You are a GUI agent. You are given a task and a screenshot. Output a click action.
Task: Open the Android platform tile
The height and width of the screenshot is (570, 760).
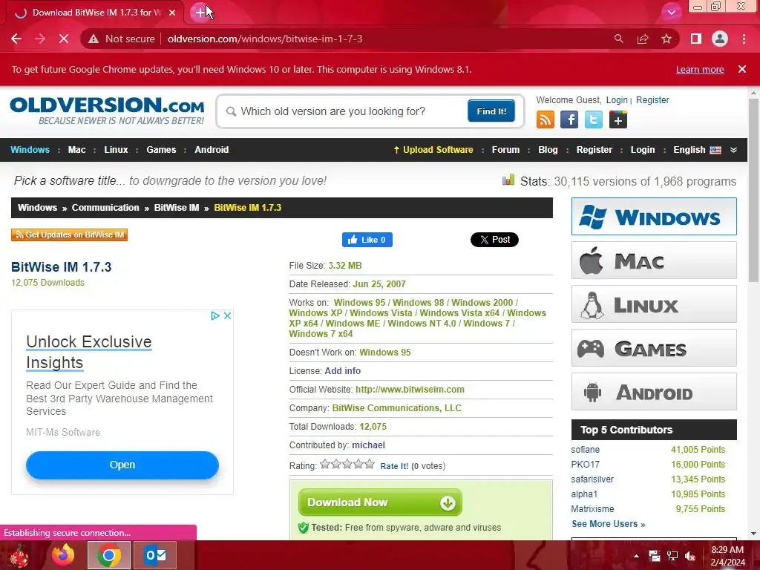[654, 392]
